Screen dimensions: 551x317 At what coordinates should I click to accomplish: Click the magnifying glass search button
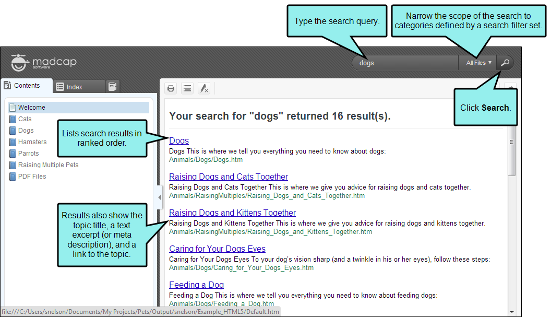(x=505, y=63)
